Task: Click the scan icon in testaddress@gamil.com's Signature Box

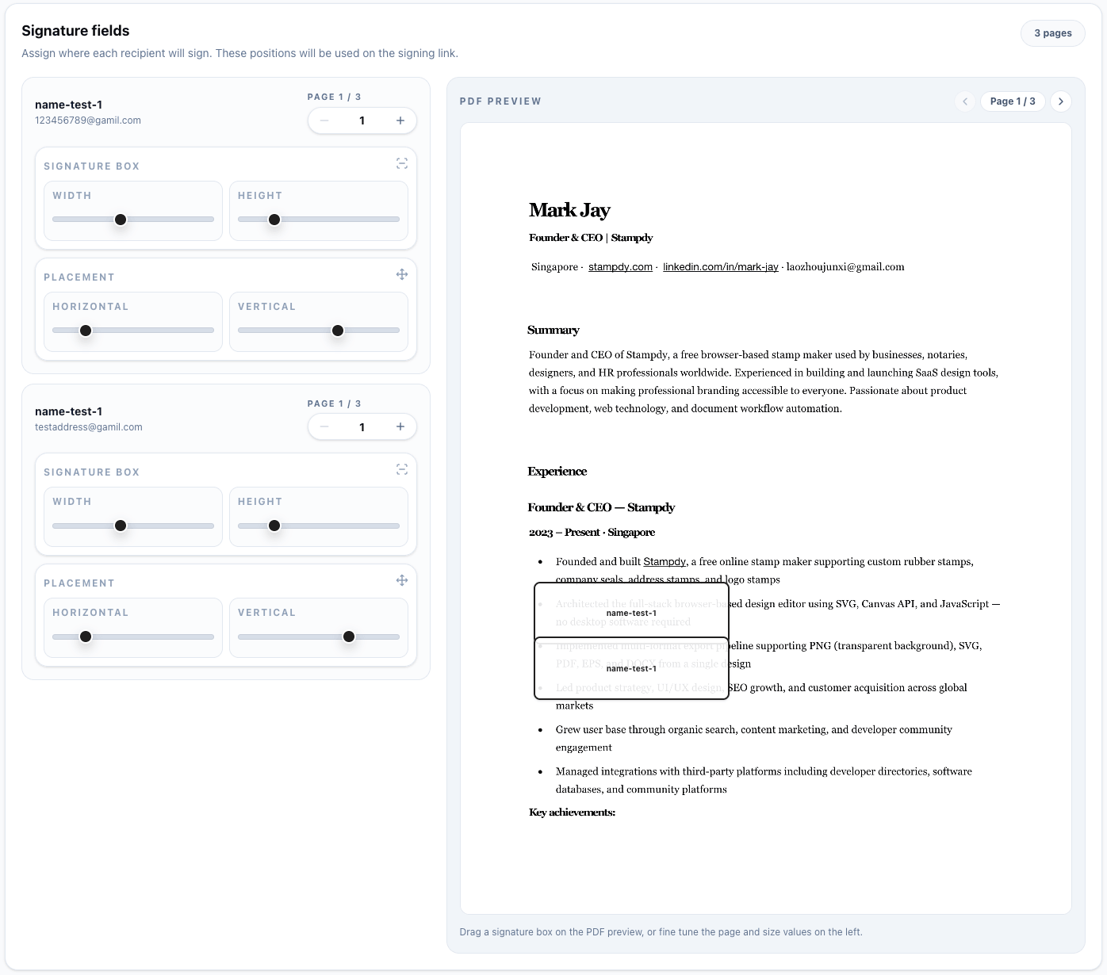Action: pyautogui.click(x=402, y=469)
